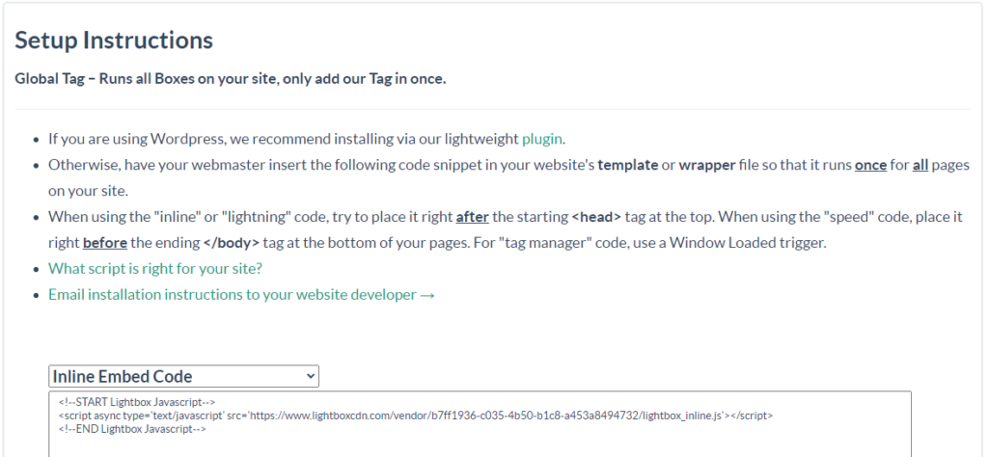This screenshot has width=988, height=457.
Task: Click the script tag line in the code box
Action: point(416,416)
